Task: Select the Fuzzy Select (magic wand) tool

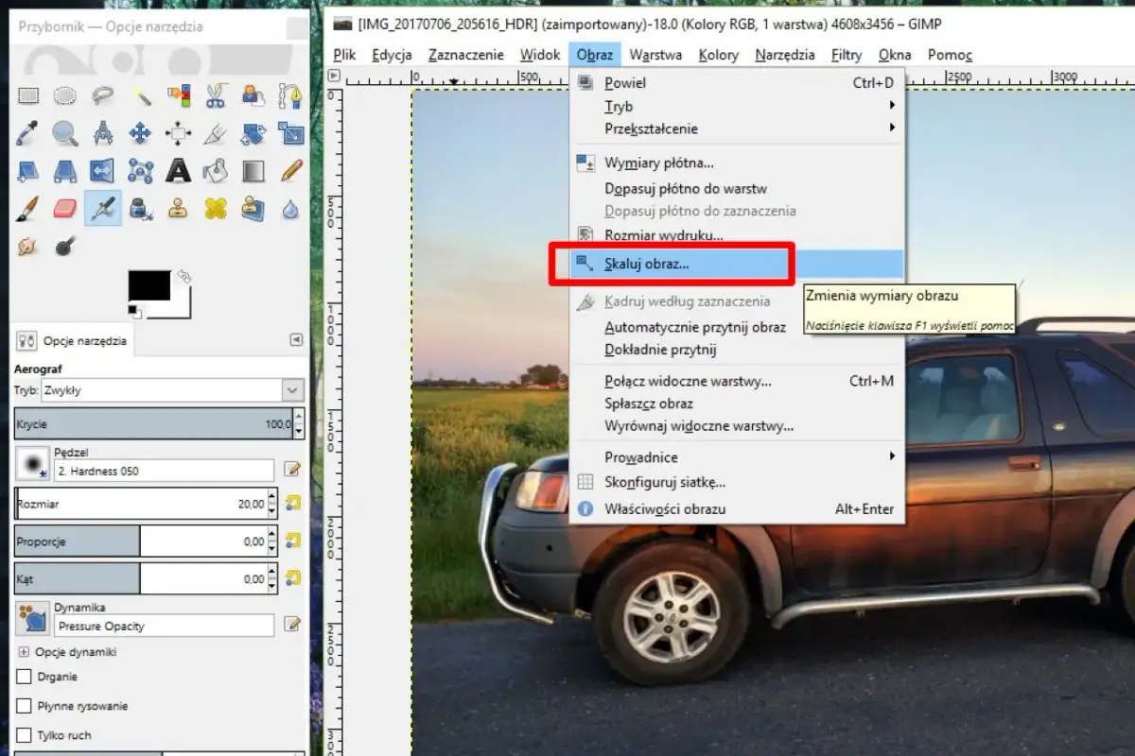Action: click(x=140, y=95)
